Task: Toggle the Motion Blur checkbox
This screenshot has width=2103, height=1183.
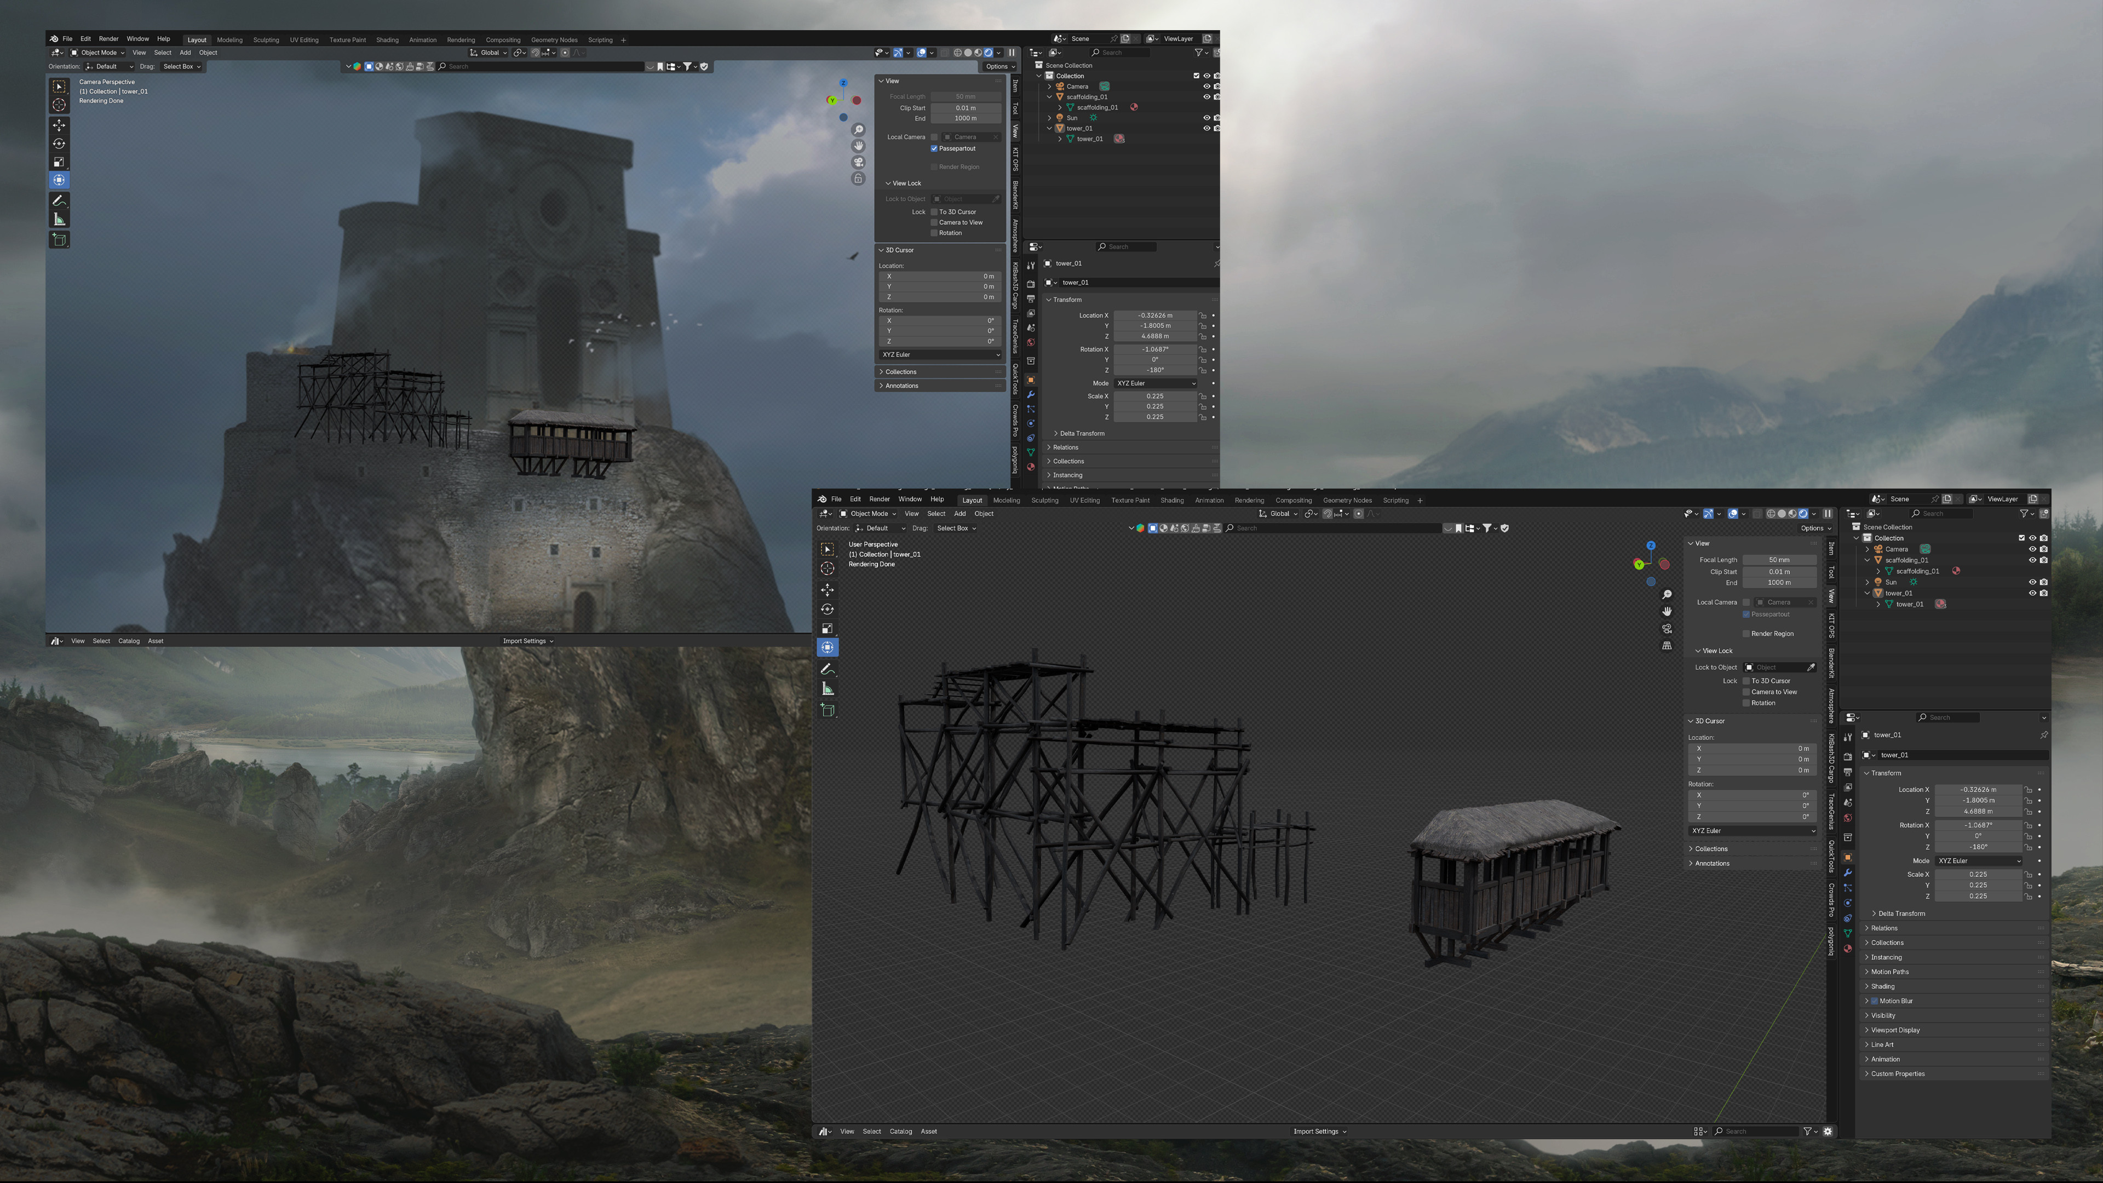Action: coord(1875,1001)
